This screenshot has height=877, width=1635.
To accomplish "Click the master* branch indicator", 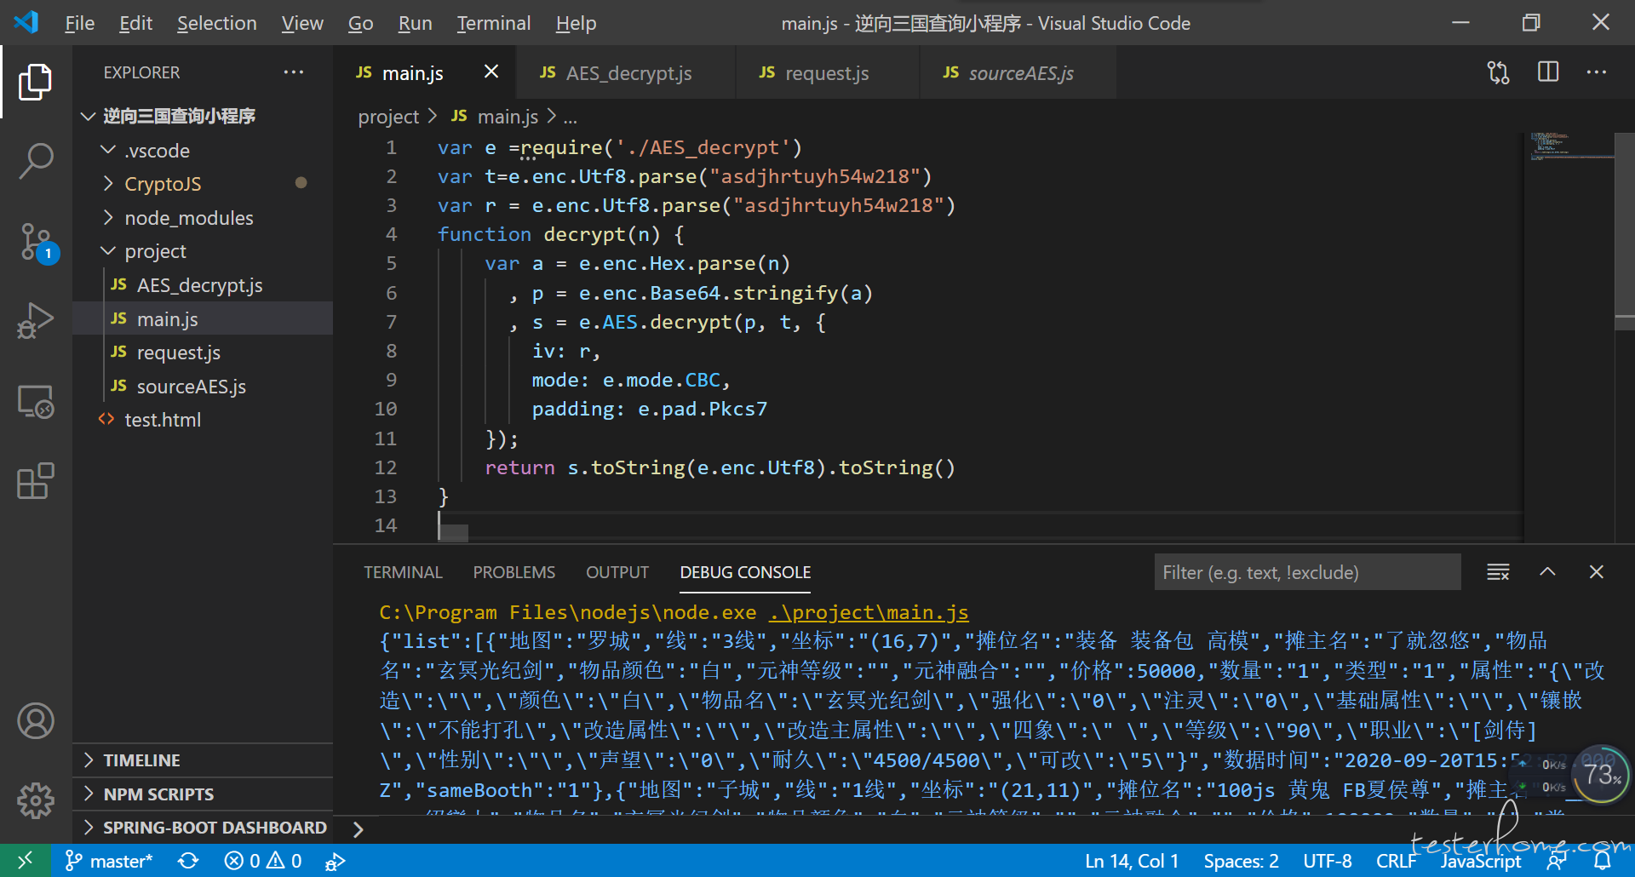I will (x=108, y=861).
